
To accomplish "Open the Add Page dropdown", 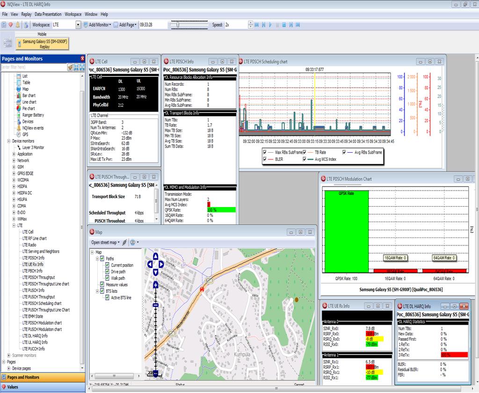I will click(x=125, y=25).
